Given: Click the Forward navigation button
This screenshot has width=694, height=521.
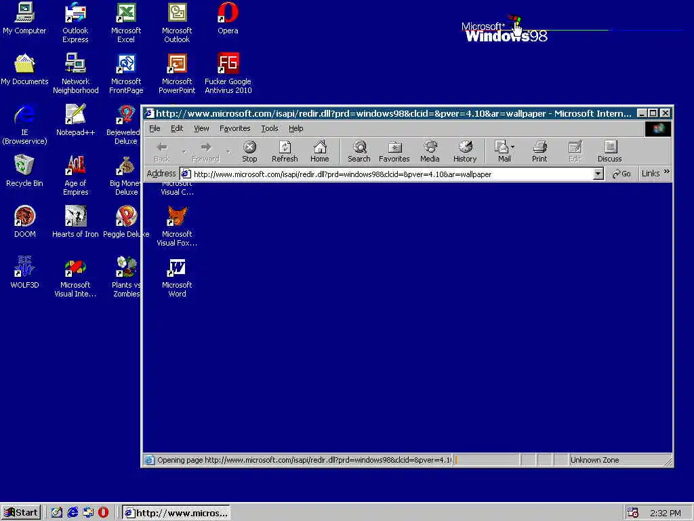Looking at the screenshot, I should click(206, 151).
